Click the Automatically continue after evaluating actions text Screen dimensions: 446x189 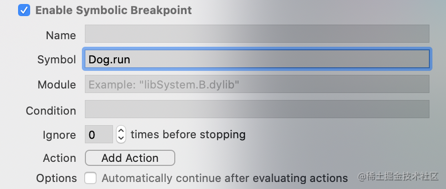click(x=225, y=178)
